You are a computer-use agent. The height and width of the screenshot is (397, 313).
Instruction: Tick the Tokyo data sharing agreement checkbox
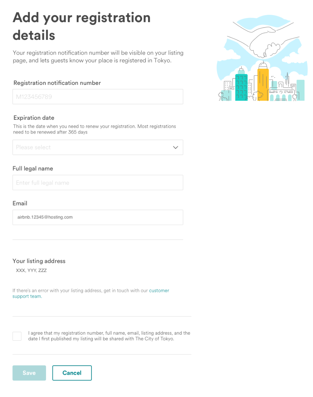click(x=17, y=336)
